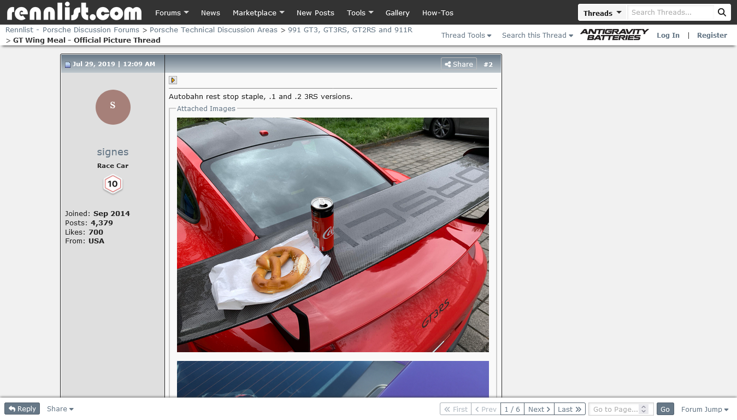The height and width of the screenshot is (420, 737).
Task: Open the Forum Jump dropdown
Action: coord(705,409)
